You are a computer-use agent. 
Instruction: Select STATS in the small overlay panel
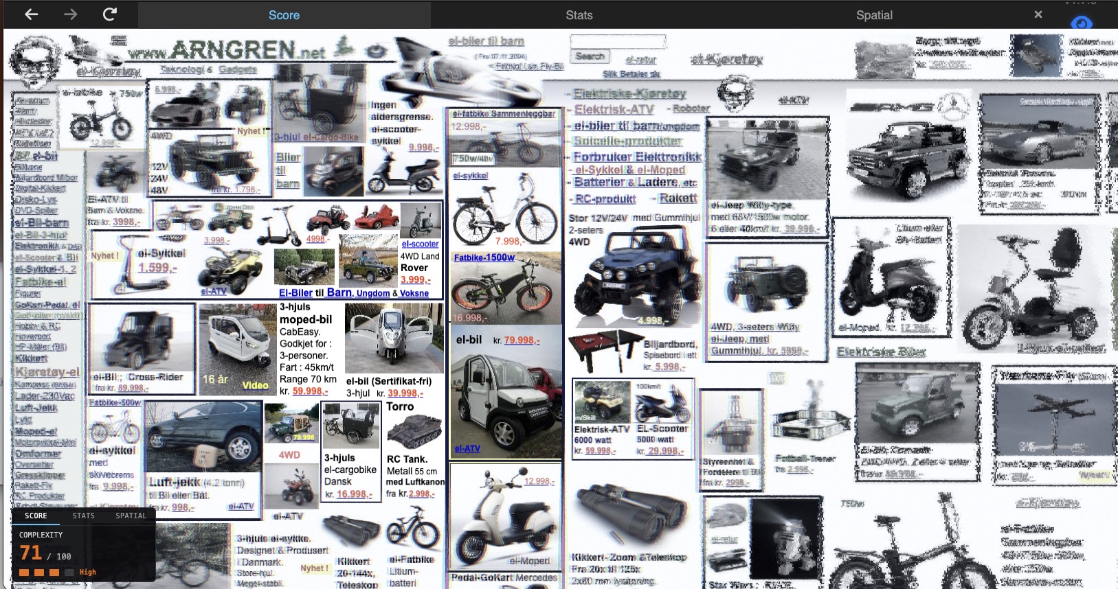point(84,516)
